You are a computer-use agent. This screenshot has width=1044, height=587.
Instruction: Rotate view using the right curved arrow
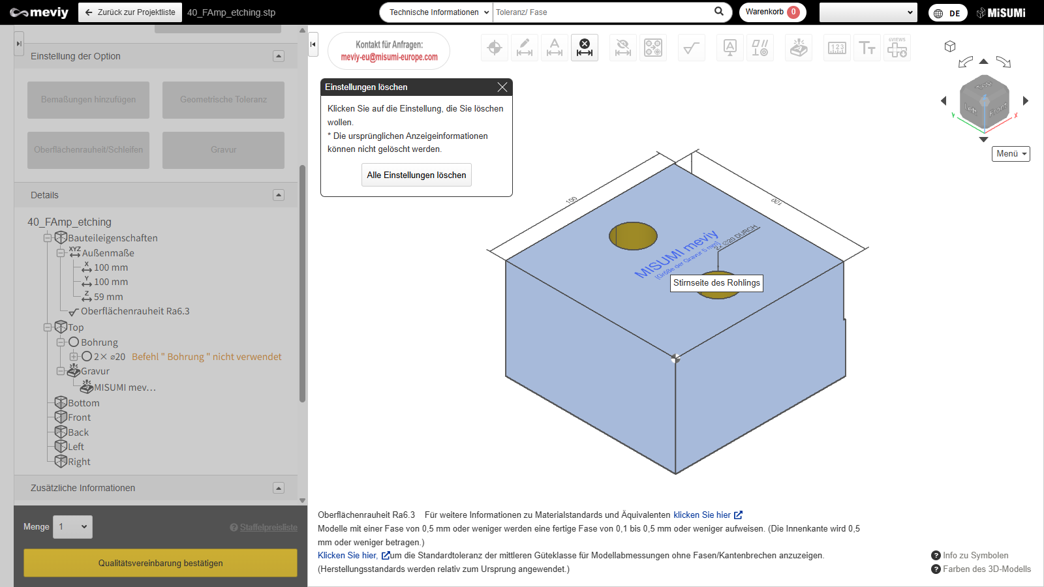[1004, 62]
